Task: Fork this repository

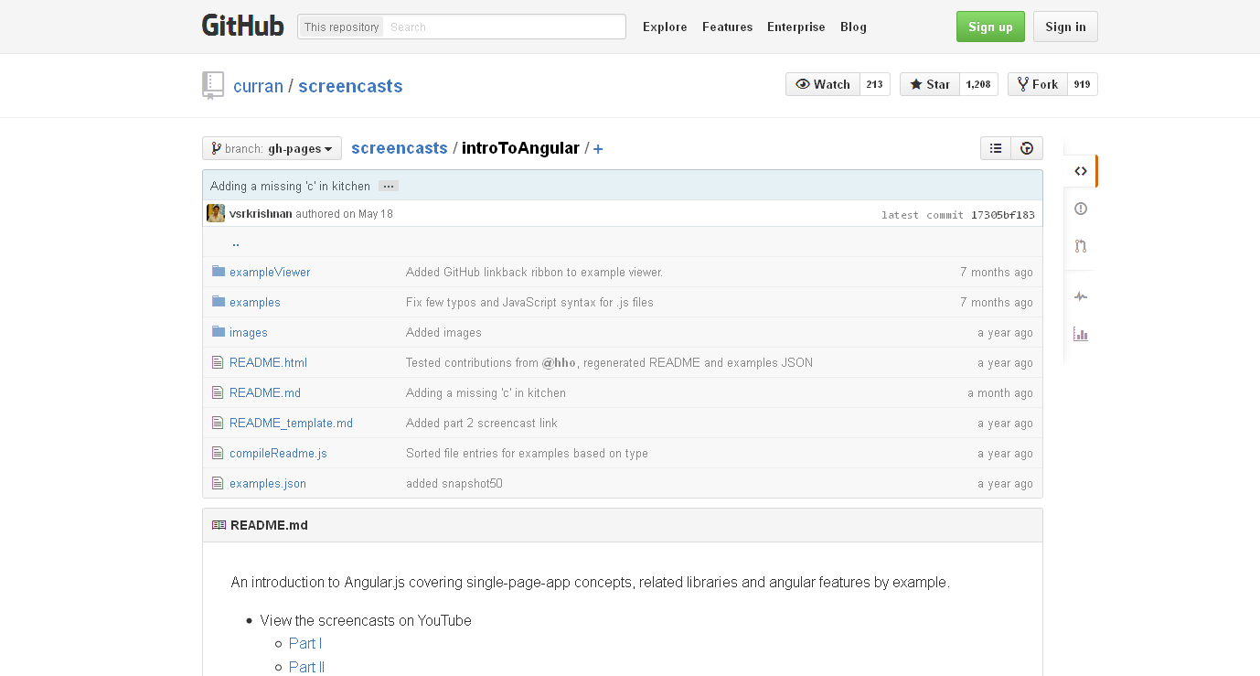Action: 1038,84
